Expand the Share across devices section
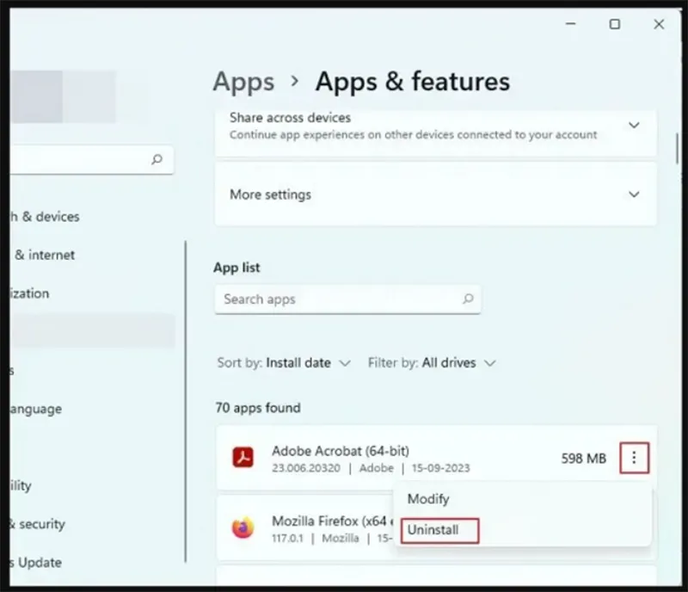This screenshot has width=688, height=592. click(634, 125)
